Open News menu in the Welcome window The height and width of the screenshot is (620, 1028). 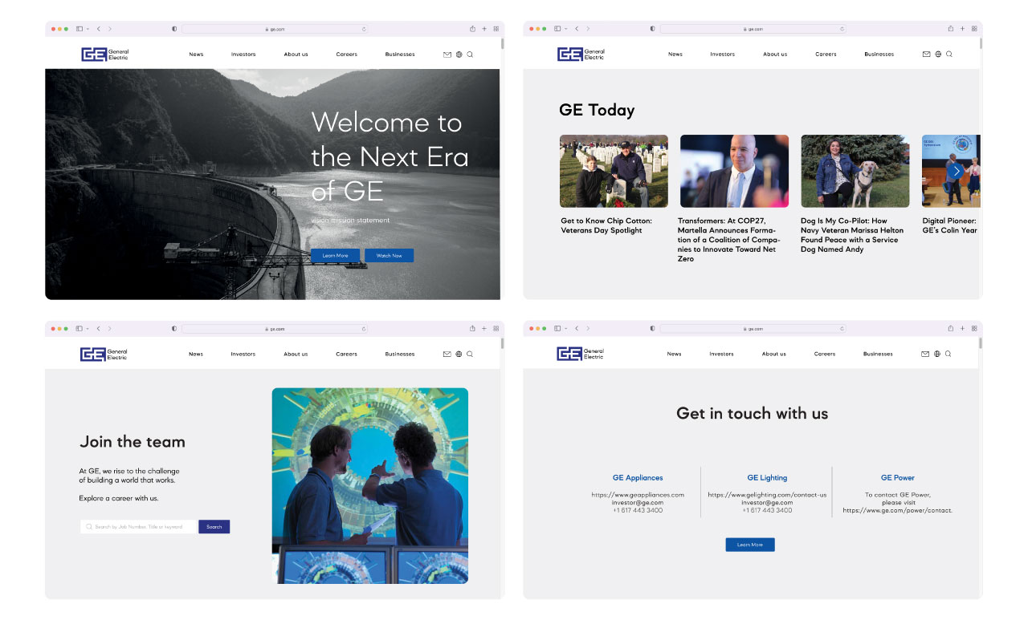(x=196, y=55)
